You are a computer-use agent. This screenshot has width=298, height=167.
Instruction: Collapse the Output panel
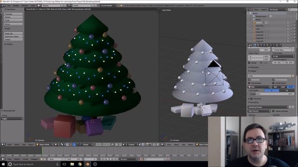252,71
